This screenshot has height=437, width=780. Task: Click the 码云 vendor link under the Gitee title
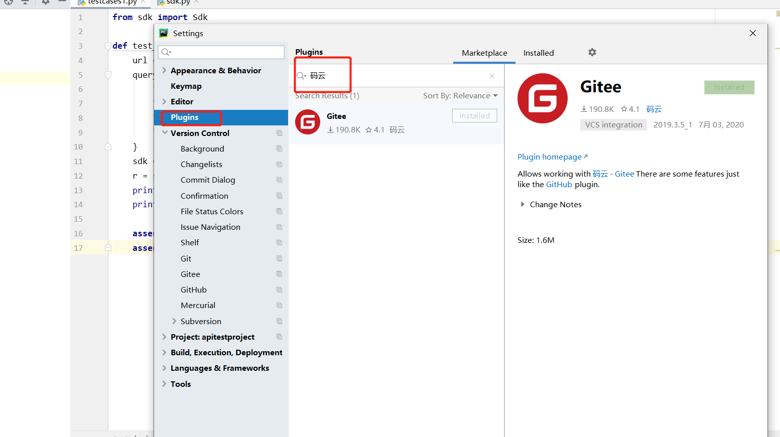(654, 109)
